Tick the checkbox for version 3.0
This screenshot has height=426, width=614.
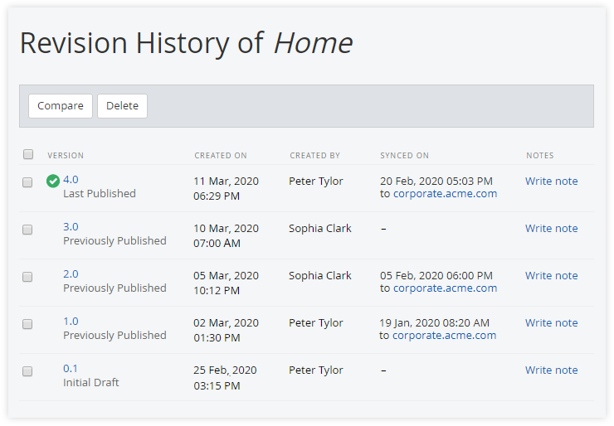(27, 230)
